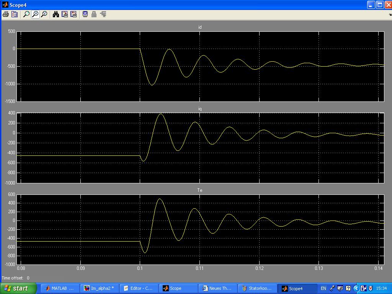Viewport: 392px width, 294px height.
Task: Save current axes settings icon
Action: (x=65, y=14)
